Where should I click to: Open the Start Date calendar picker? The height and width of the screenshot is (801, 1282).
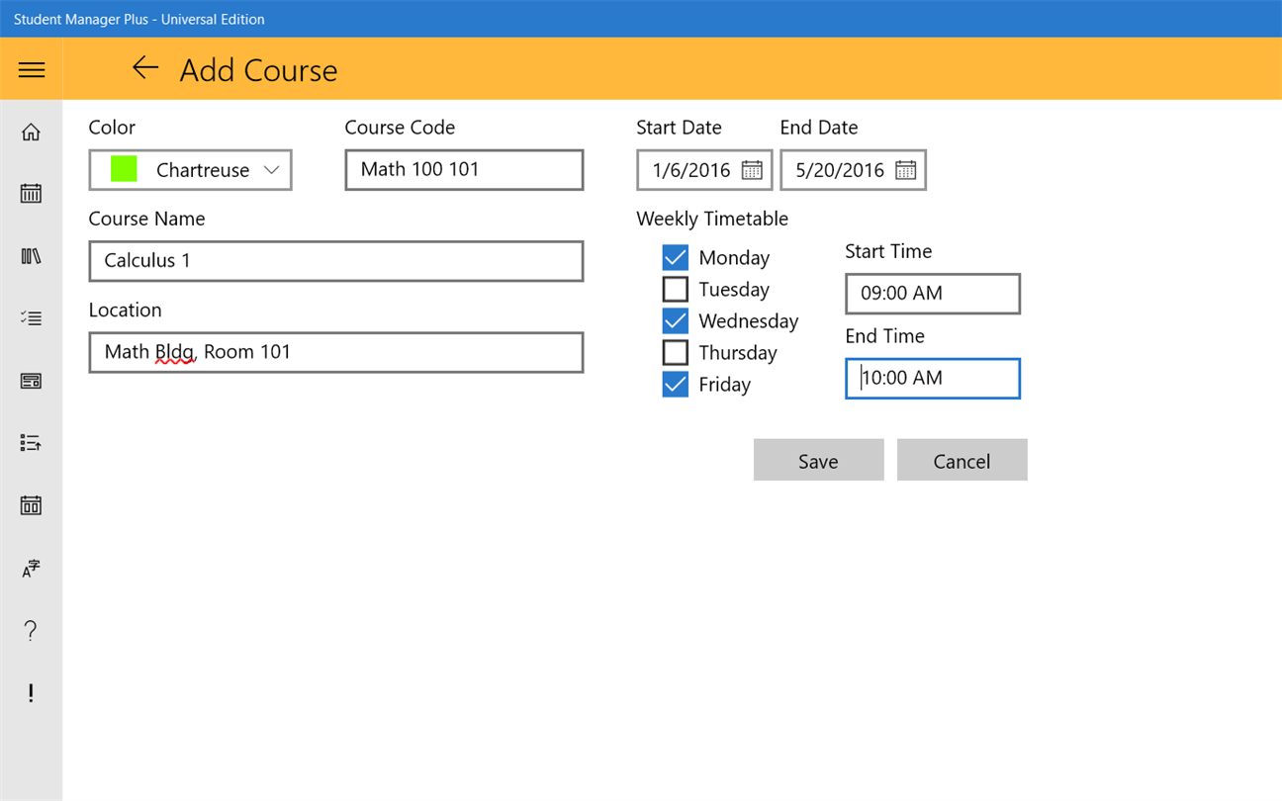tap(752, 170)
